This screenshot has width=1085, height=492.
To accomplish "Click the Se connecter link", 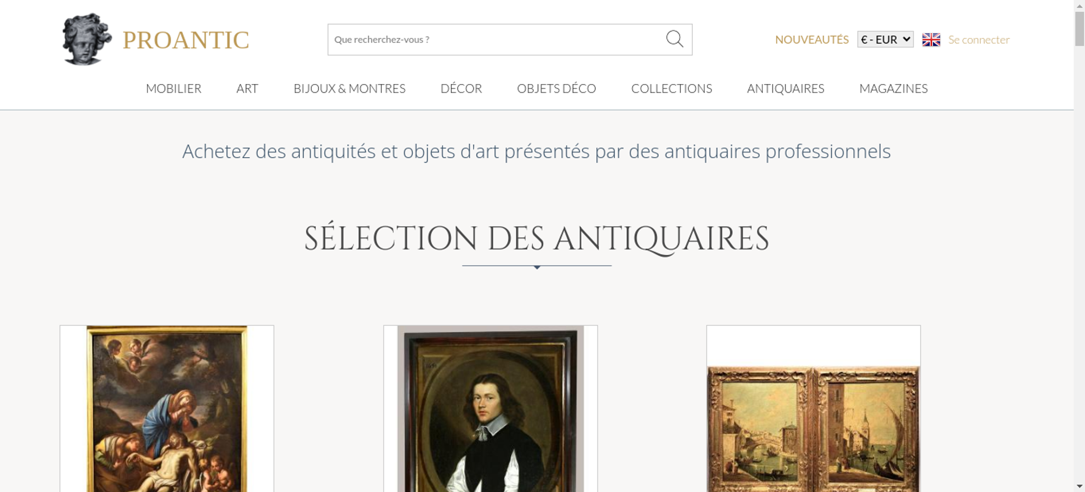I will tap(979, 40).
